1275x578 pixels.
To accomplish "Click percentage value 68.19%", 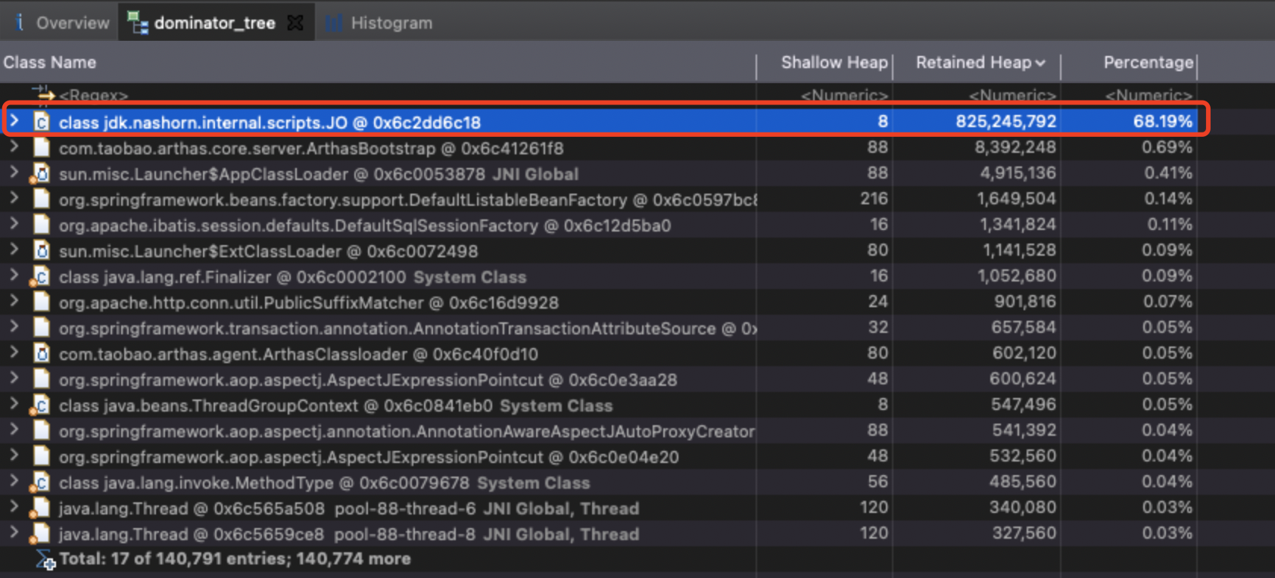I will pyautogui.click(x=1162, y=121).
